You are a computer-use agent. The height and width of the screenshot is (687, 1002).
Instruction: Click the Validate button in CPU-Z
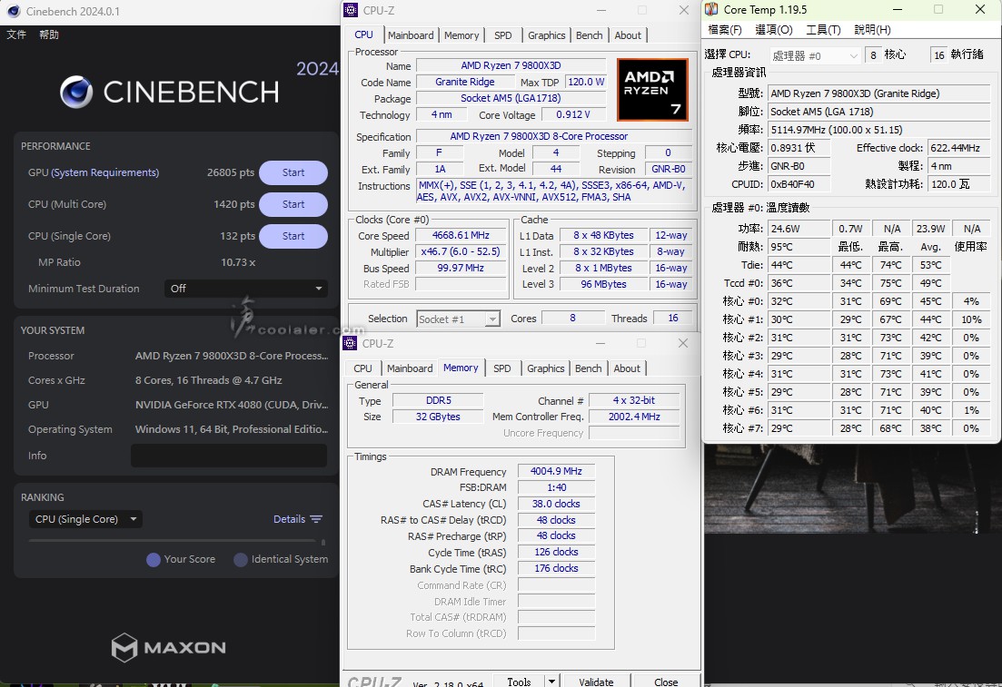pos(596,681)
